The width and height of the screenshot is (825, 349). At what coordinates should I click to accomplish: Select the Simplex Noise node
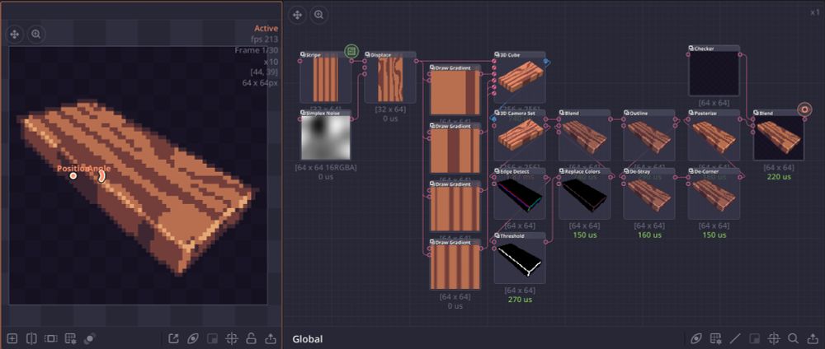[326, 137]
